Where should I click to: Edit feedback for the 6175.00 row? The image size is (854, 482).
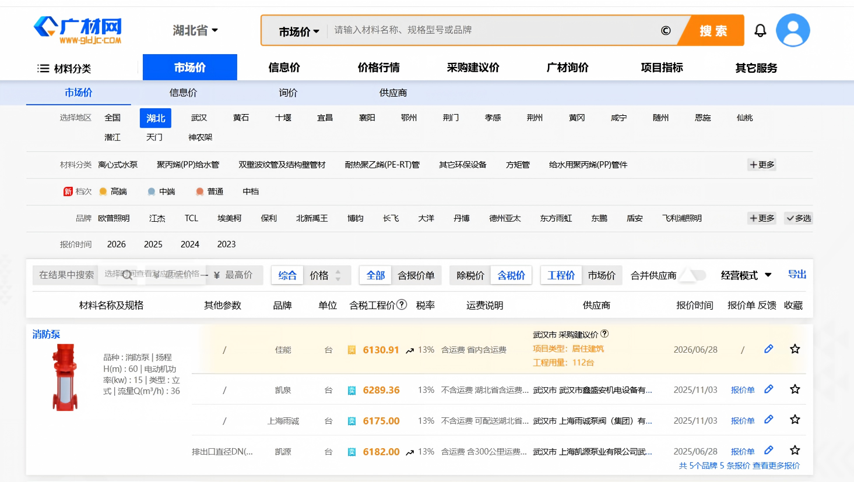coord(769,419)
